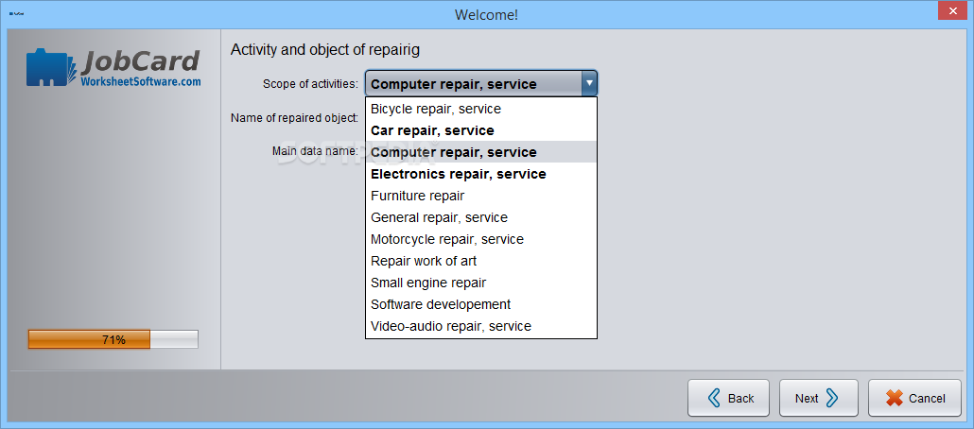Collapse the Scope of activities dropdown arrow
The image size is (974, 429).
[x=589, y=83]
